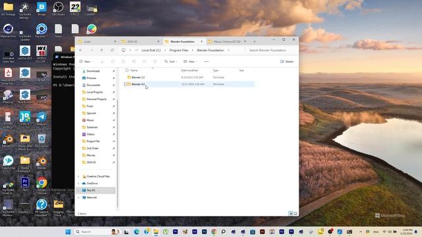Switch to large thumbnails view icon

tap(295, 213)
